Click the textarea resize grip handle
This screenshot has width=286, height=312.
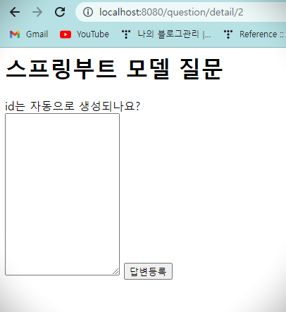(x=116, y=271)
